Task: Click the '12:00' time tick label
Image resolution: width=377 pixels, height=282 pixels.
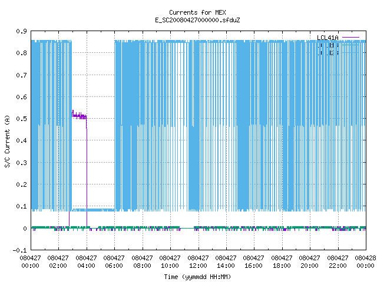Action: pos(198,266)
